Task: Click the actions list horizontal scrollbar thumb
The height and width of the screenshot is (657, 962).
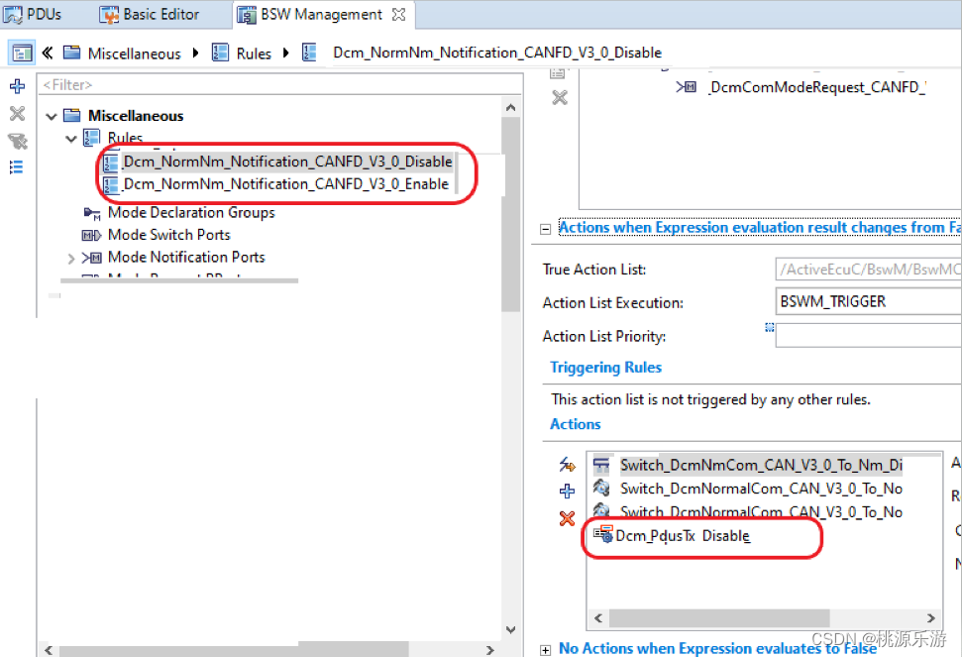Action: 719,618
